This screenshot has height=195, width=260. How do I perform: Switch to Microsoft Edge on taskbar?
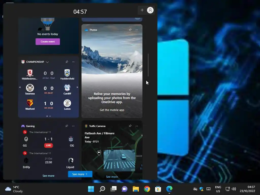pos(169,189)
